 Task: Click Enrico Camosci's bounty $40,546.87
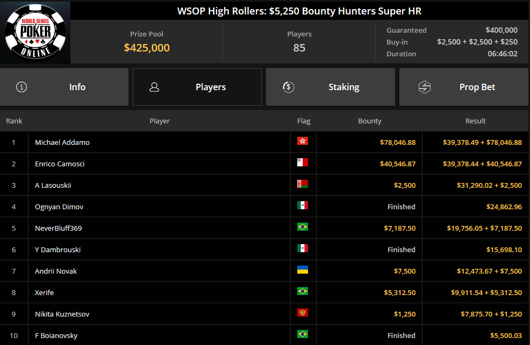coord(398,164)
